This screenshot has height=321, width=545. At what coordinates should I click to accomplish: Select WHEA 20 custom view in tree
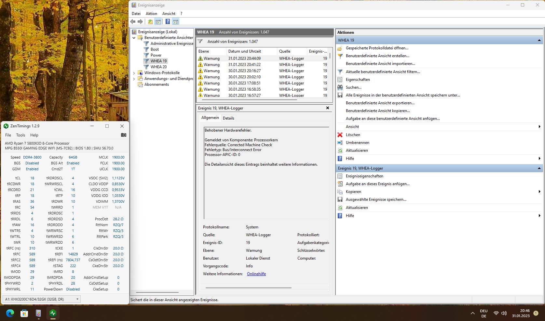coord(158,67)
